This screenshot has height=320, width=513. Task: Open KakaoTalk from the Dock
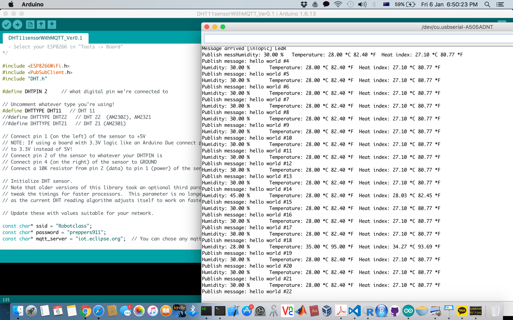pos(462,311)
